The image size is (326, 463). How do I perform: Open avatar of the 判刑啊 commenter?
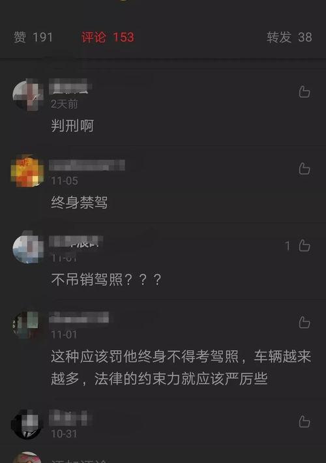(x=27, y=95)
